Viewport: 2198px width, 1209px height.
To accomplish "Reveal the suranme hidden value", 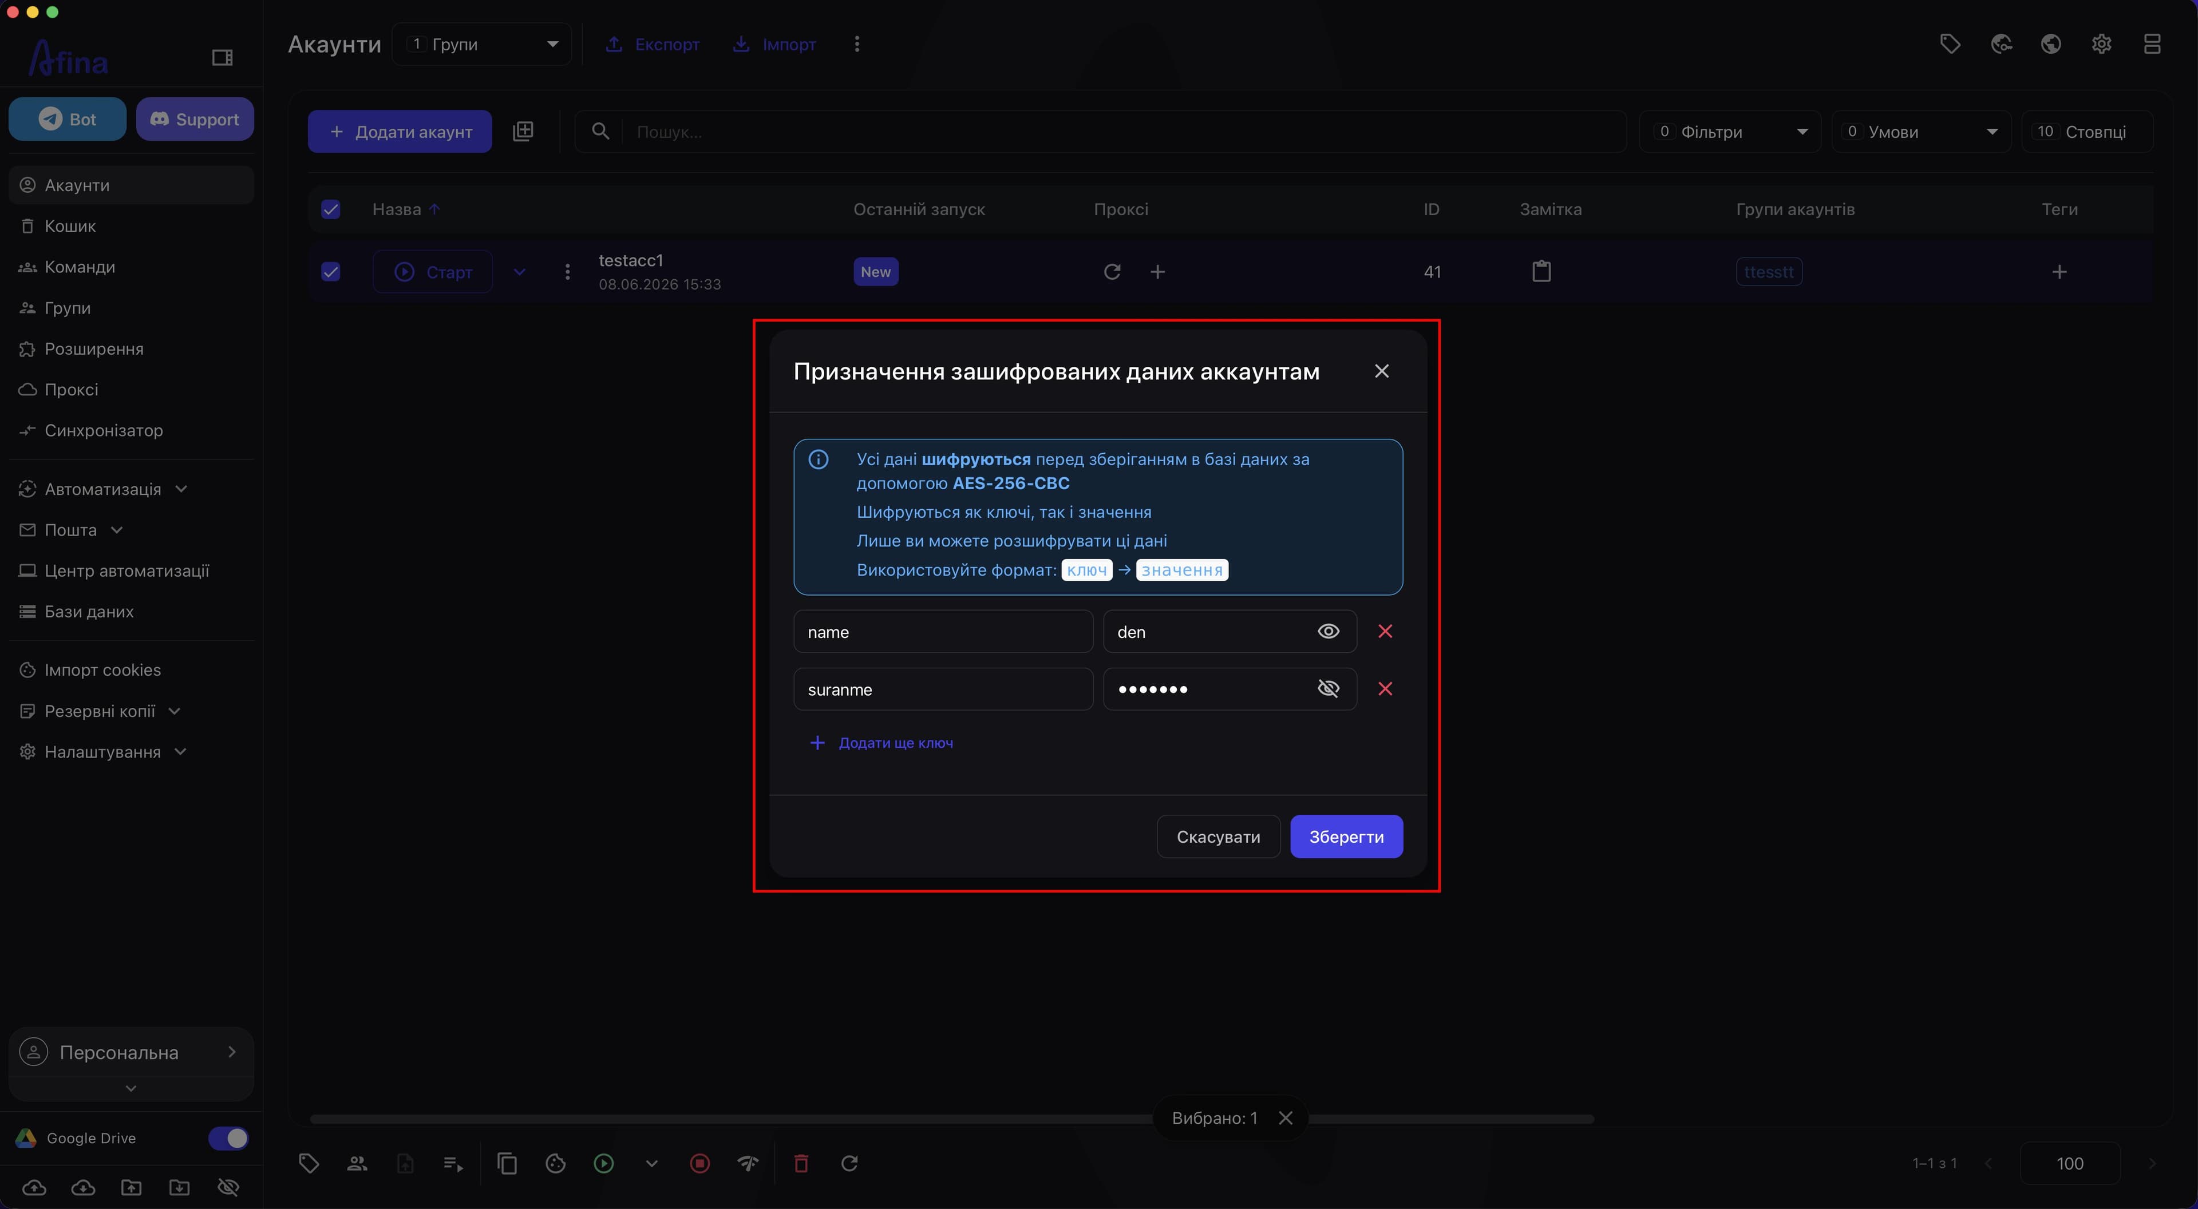I will pyautogui.click(x=1329, y=688).
